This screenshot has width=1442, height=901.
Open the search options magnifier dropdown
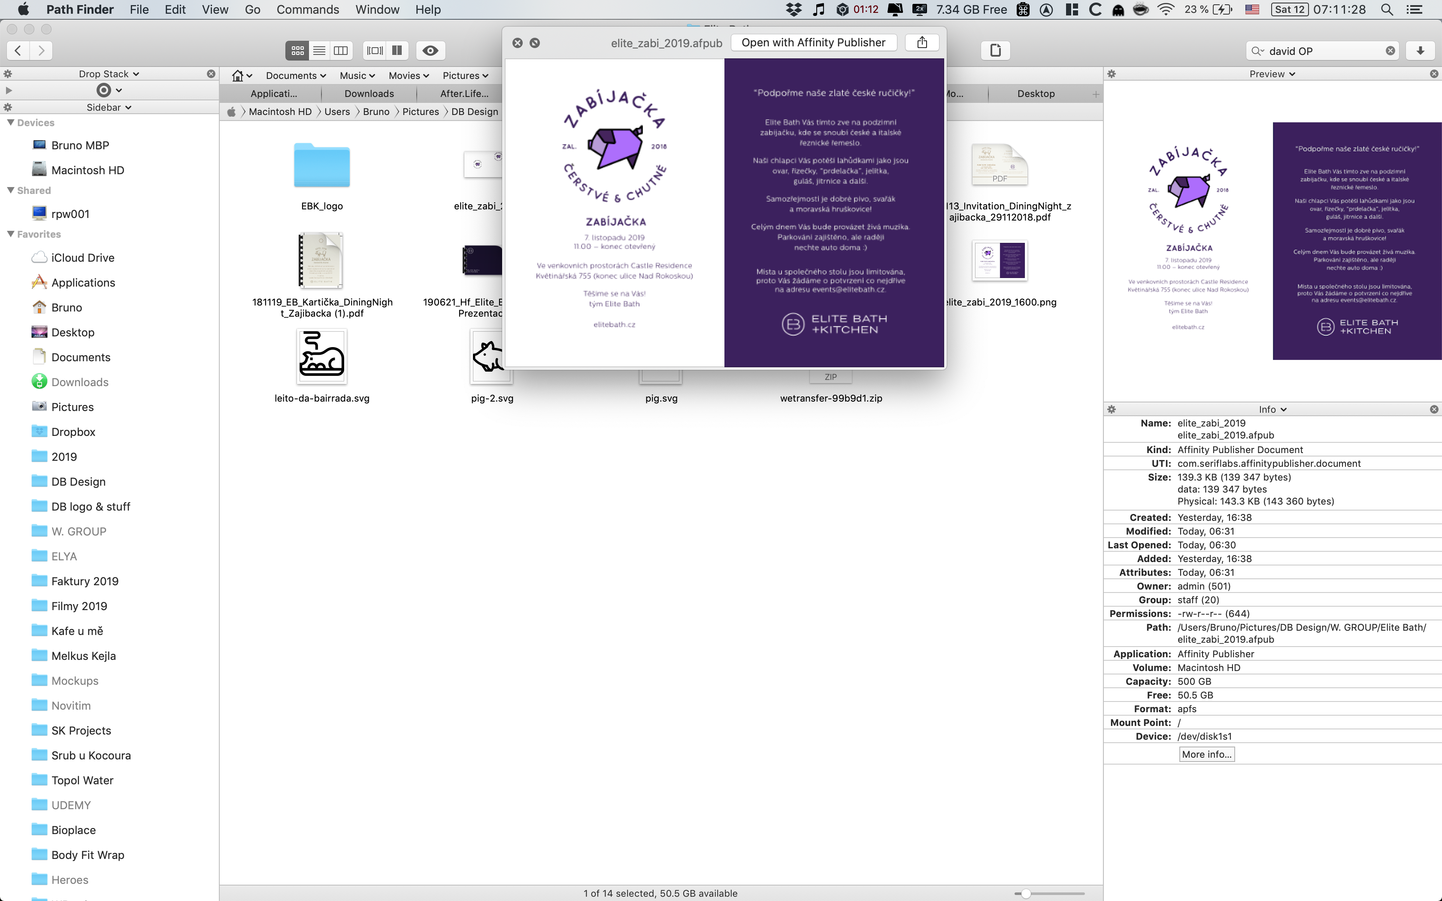pos(1257,51)
